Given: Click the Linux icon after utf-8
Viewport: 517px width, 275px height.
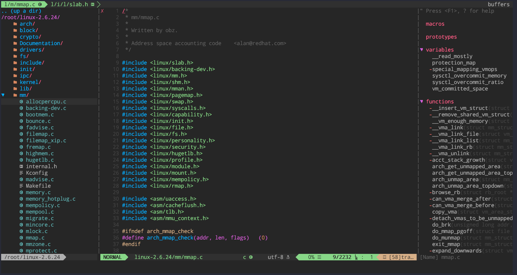Looking at the screenshot, I should point(288,257).
